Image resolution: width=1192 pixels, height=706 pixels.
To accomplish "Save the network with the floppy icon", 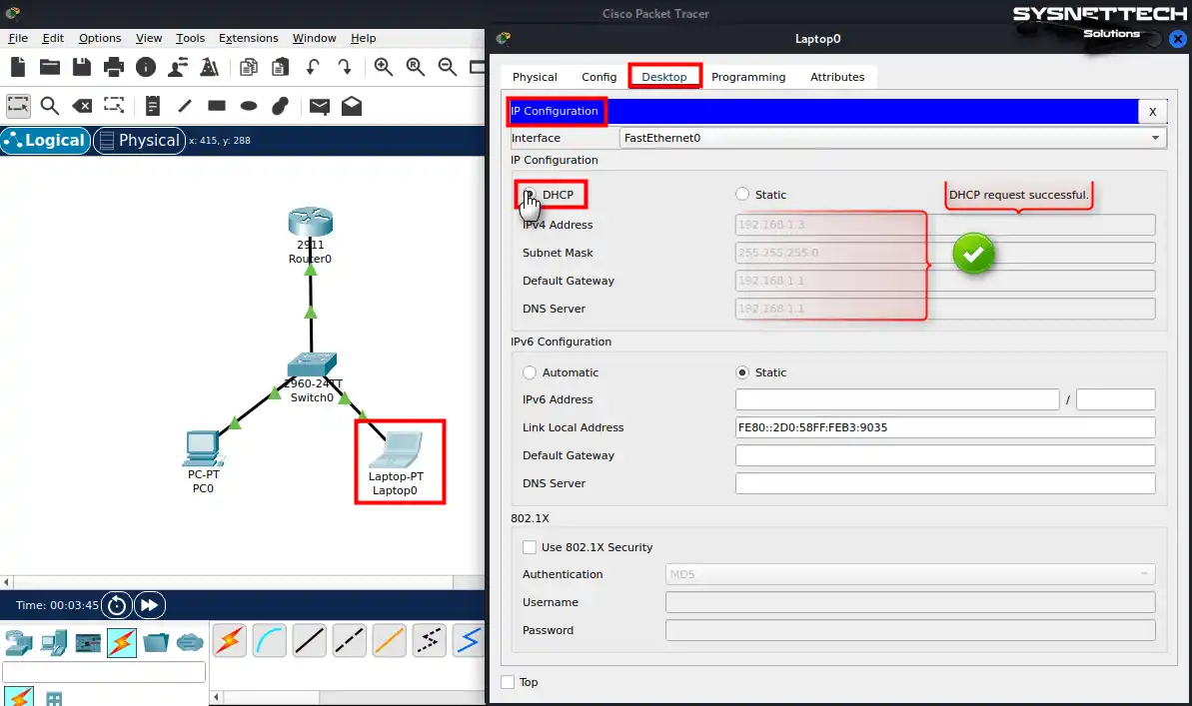I will tap(82, 67).
